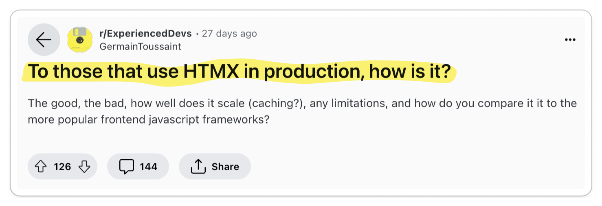Upvote the HTMX post
Screen dimensions: 602x206
coord(41,167)
